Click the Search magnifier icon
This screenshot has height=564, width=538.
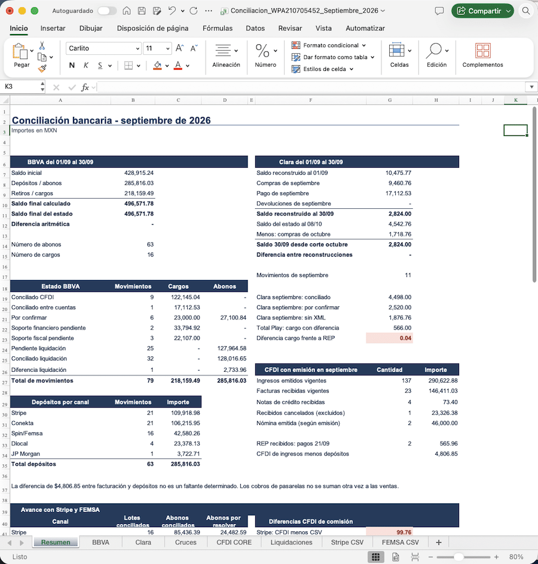click(526, 11)
